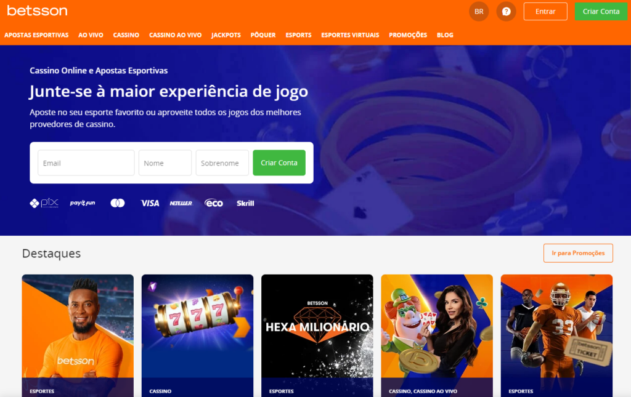Viewport: 631px width, 397px height.
Task: Click the green Criar Conta form button
Action: coord(279,162)
